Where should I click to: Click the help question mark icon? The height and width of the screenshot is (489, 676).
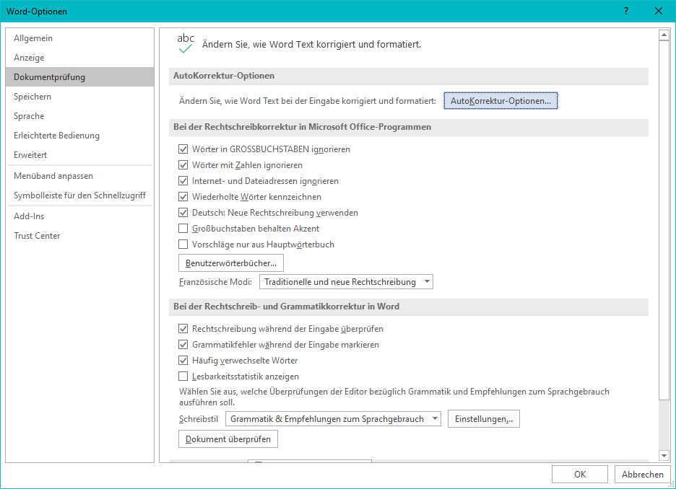click(x=626, y=12)
